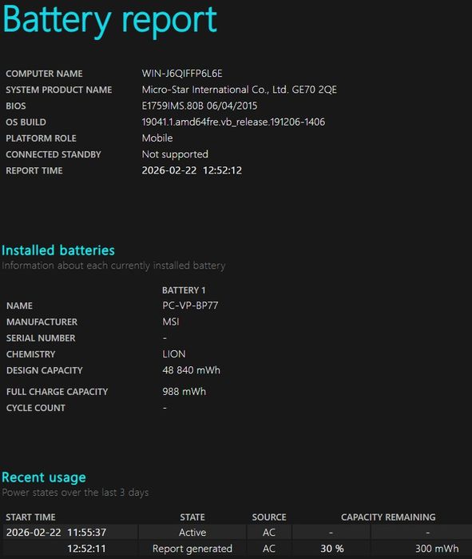
Task: Select 'Information about each currently installed battery' subtitle
Action: (113, 266)
